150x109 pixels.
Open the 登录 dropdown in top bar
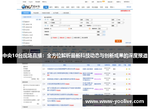pos(87,2)
